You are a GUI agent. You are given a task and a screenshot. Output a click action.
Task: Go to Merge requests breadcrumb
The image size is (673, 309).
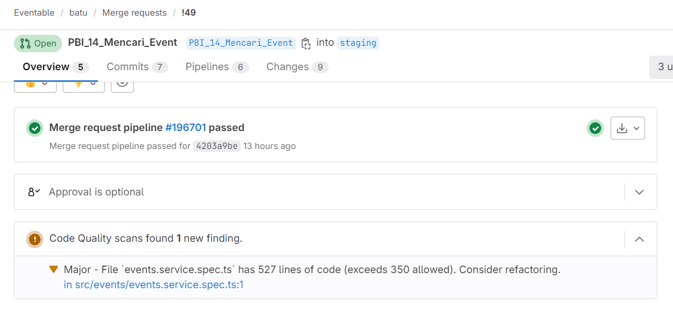(x=134, y=13)
